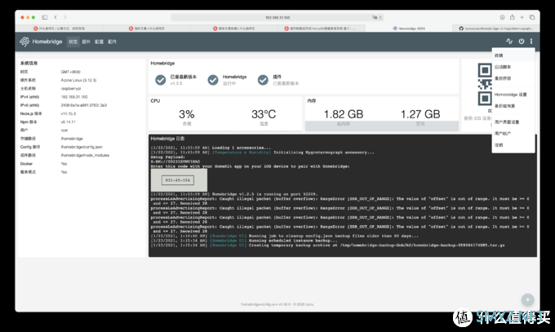Click the Homebridge logo icon
Screen dimensions: 555x332
point(24,42)
